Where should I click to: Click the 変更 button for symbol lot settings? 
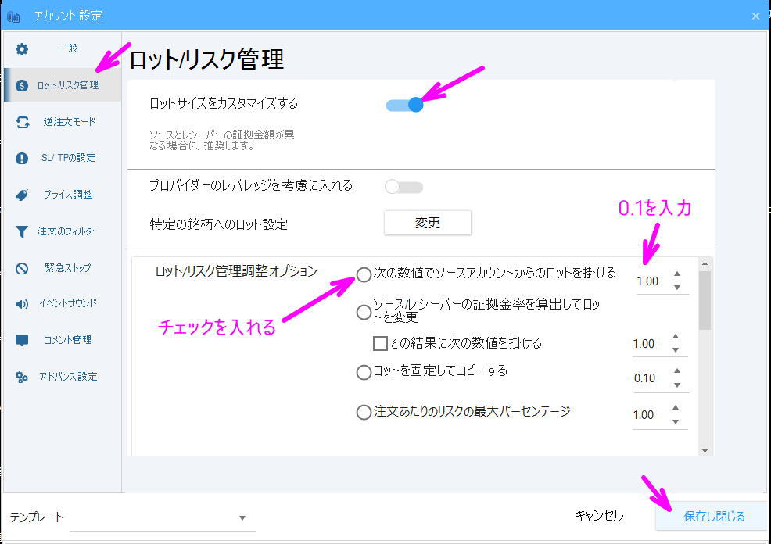coord(427,223)
